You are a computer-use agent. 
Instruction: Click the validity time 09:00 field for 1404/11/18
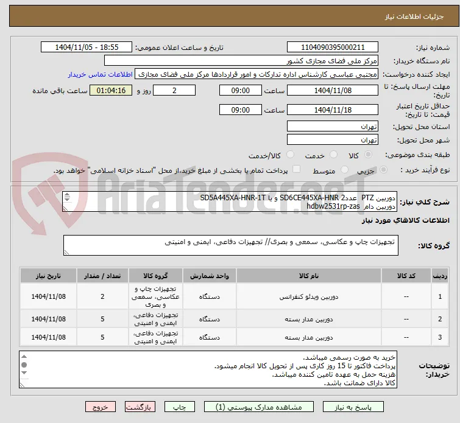pos(240,110)
